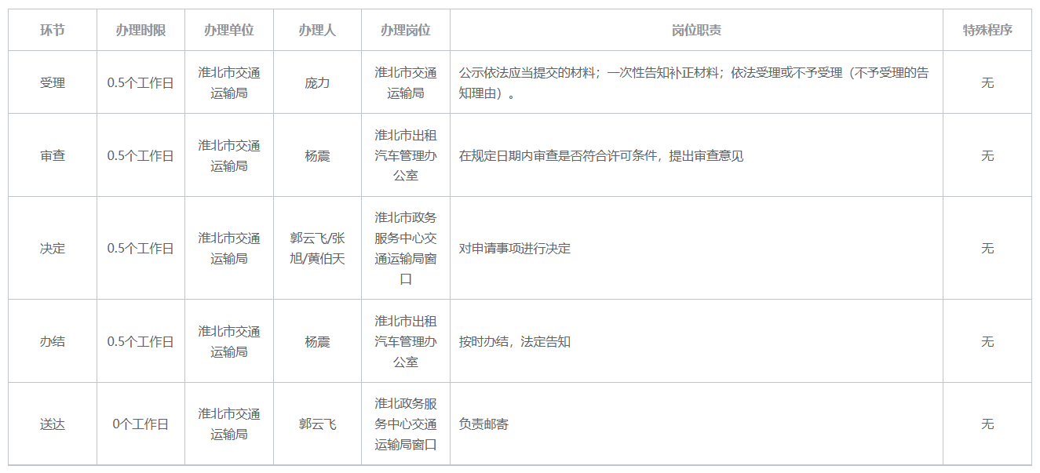Image resolution: width=1040 pixels, height=473 pixels.
Task: Select the 对申请事项进行决定 duty text
Action: click(515, 248)
